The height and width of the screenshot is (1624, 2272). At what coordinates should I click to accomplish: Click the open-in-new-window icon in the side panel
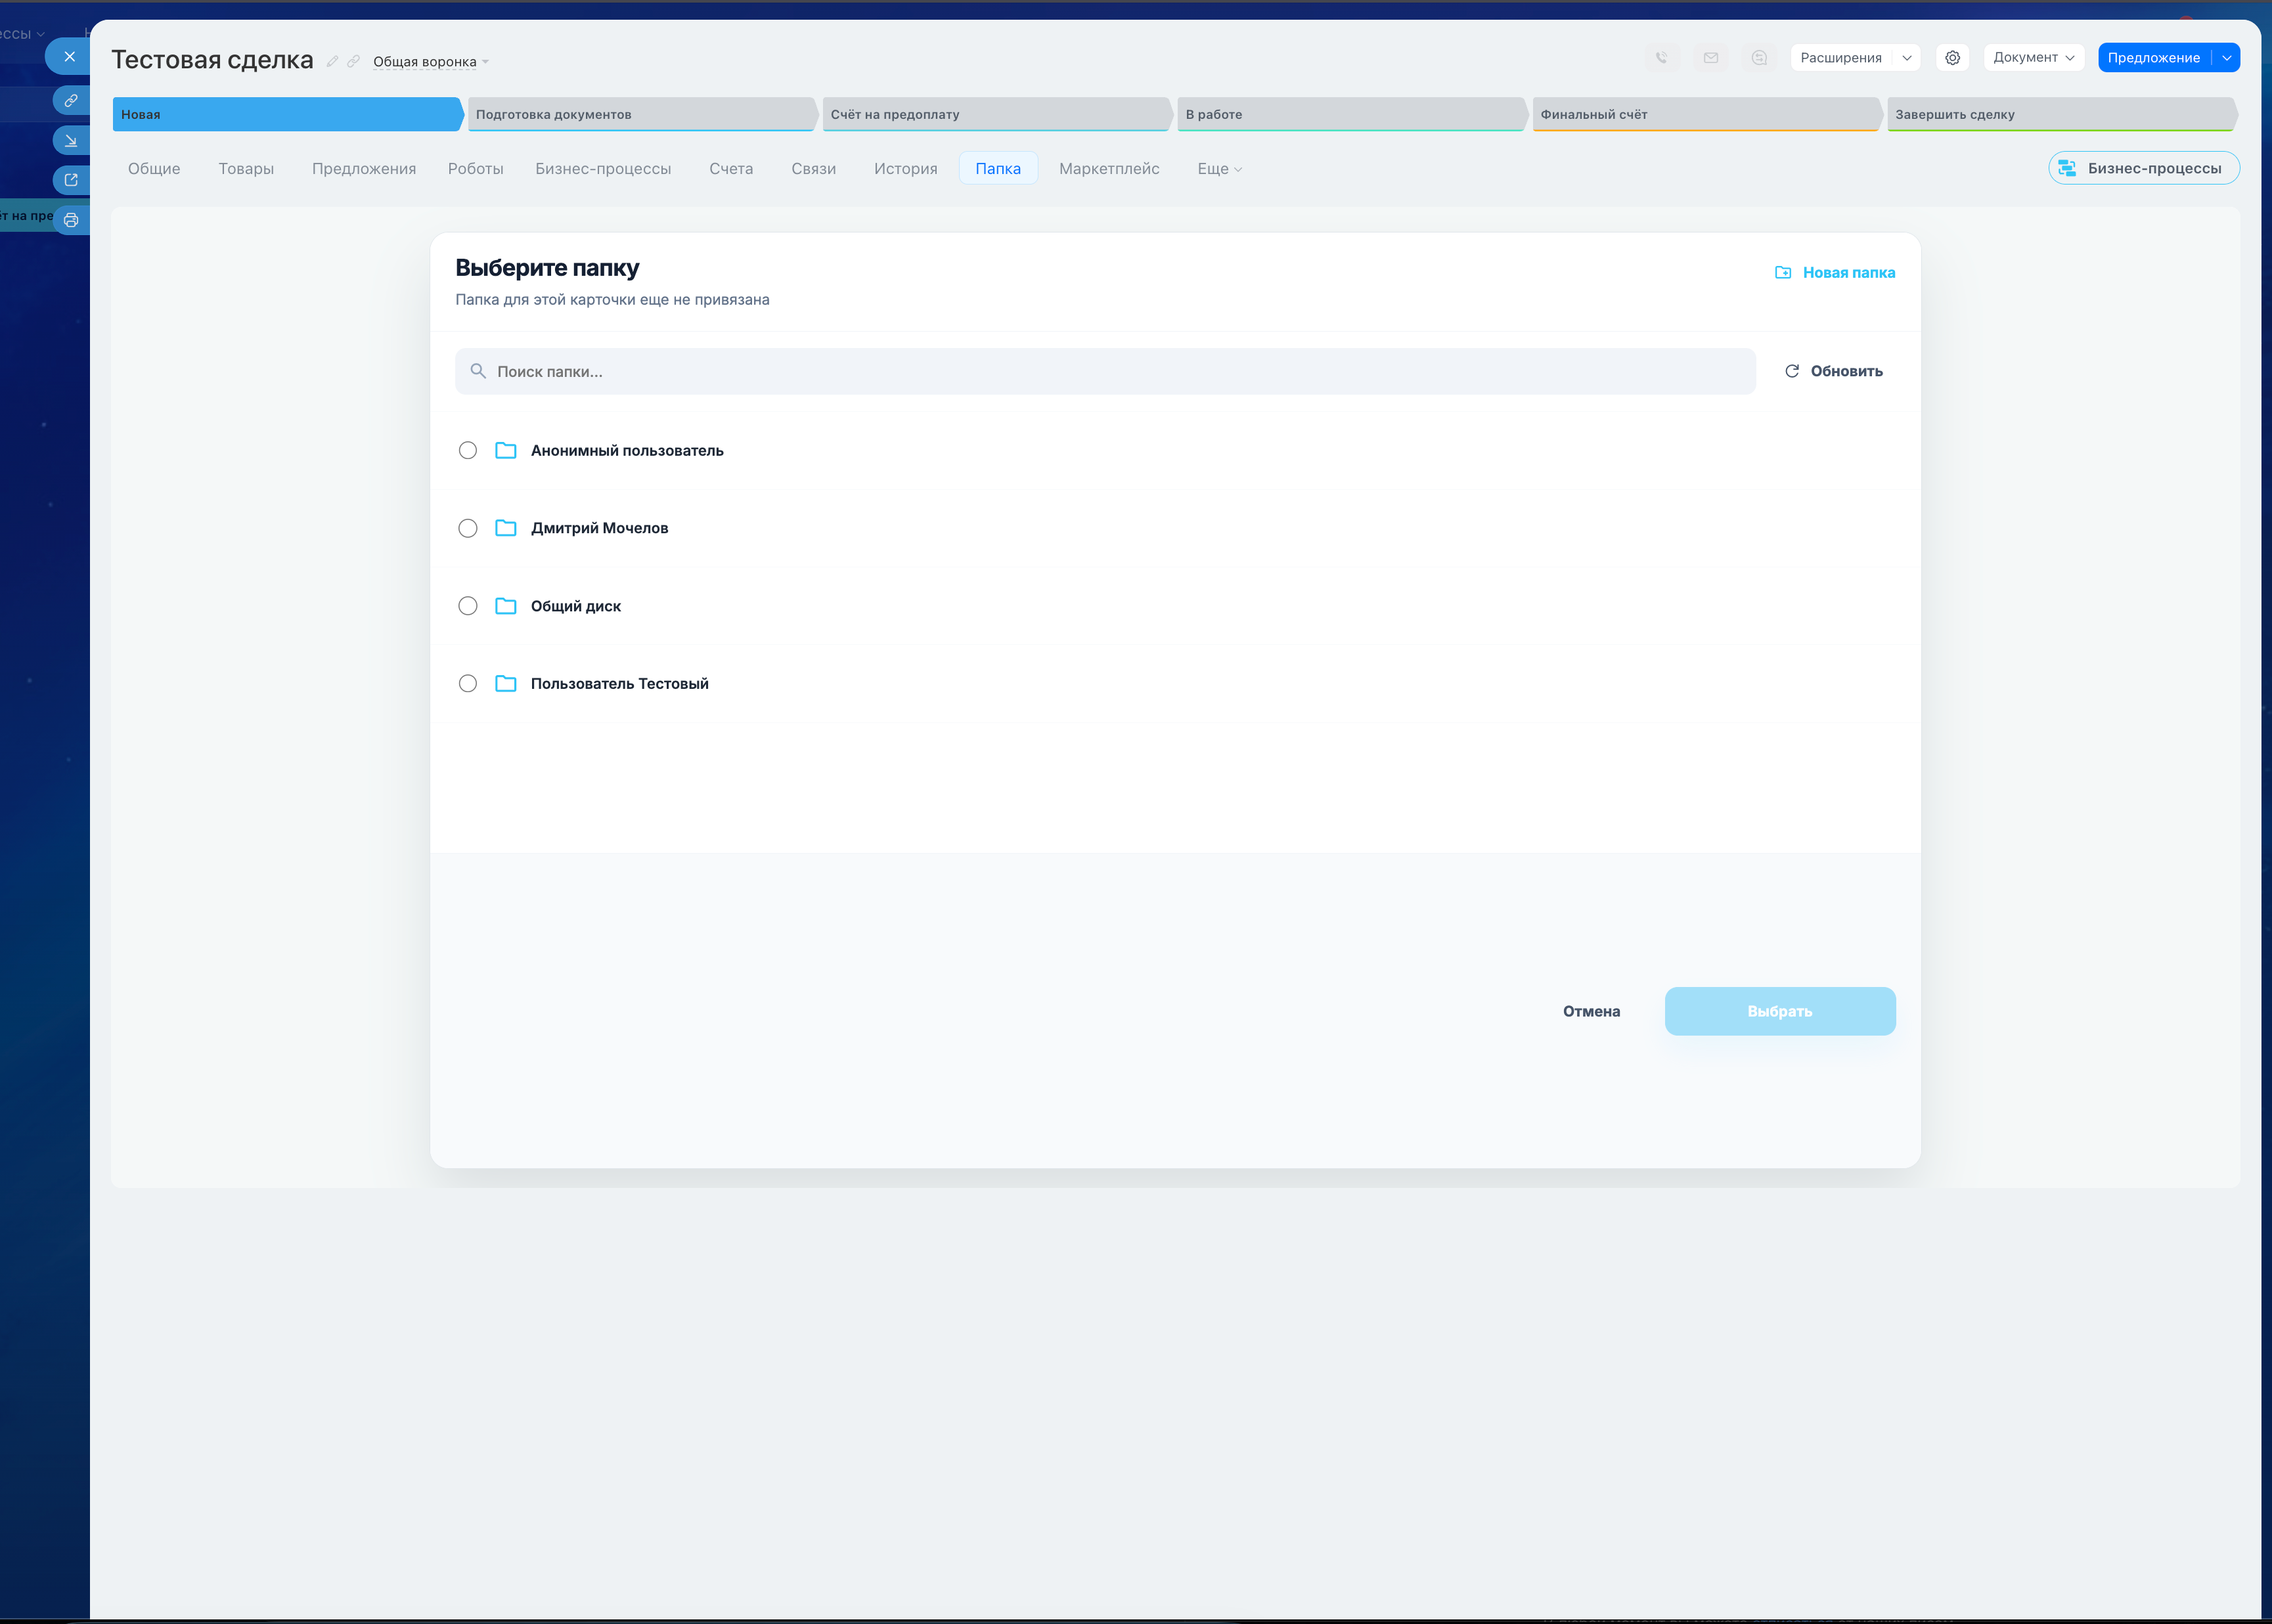(x=71, y=180)
